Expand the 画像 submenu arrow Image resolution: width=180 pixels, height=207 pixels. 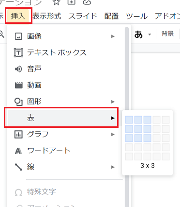[113, 36]
